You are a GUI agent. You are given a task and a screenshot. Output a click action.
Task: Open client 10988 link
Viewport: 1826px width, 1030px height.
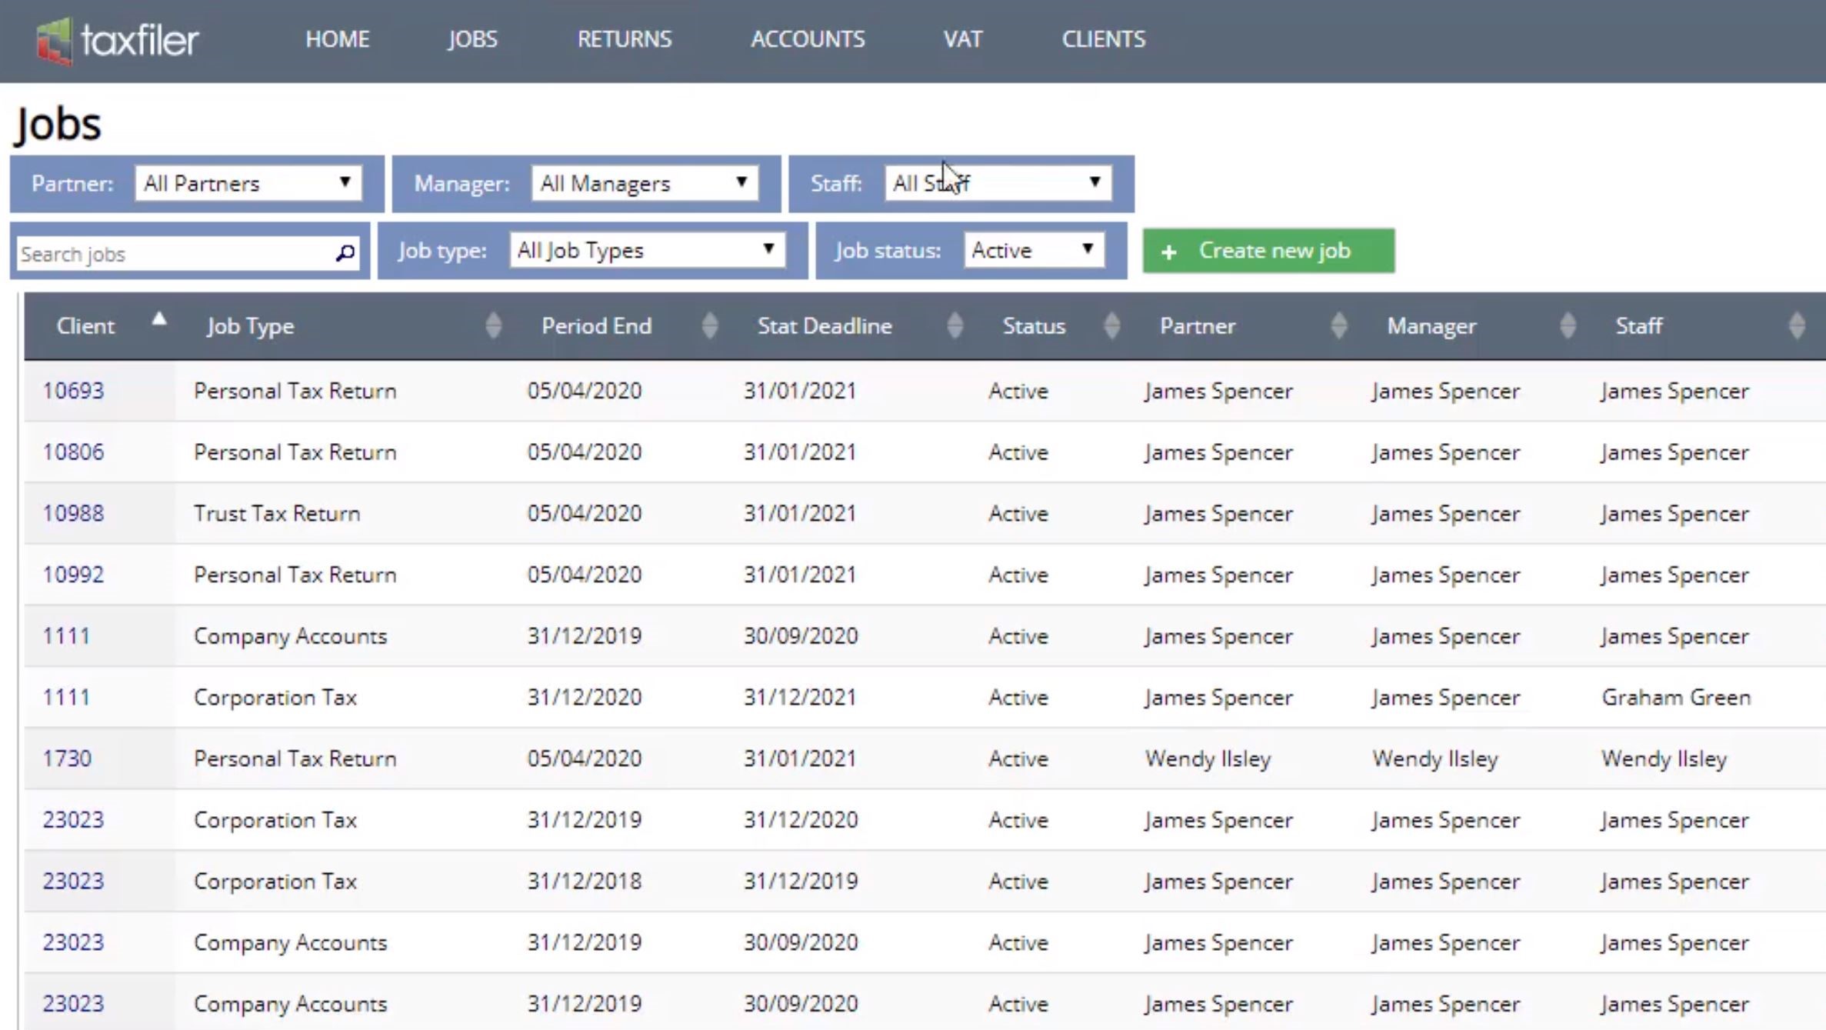coord(73,513)
